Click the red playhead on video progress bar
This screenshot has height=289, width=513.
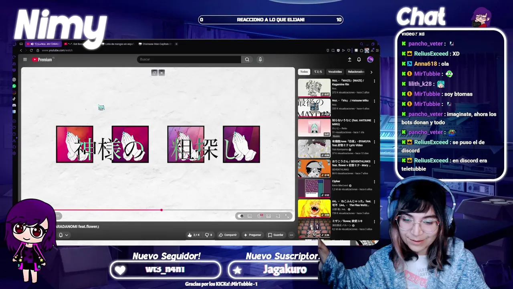pyautogui.click(x=162, y=210)
